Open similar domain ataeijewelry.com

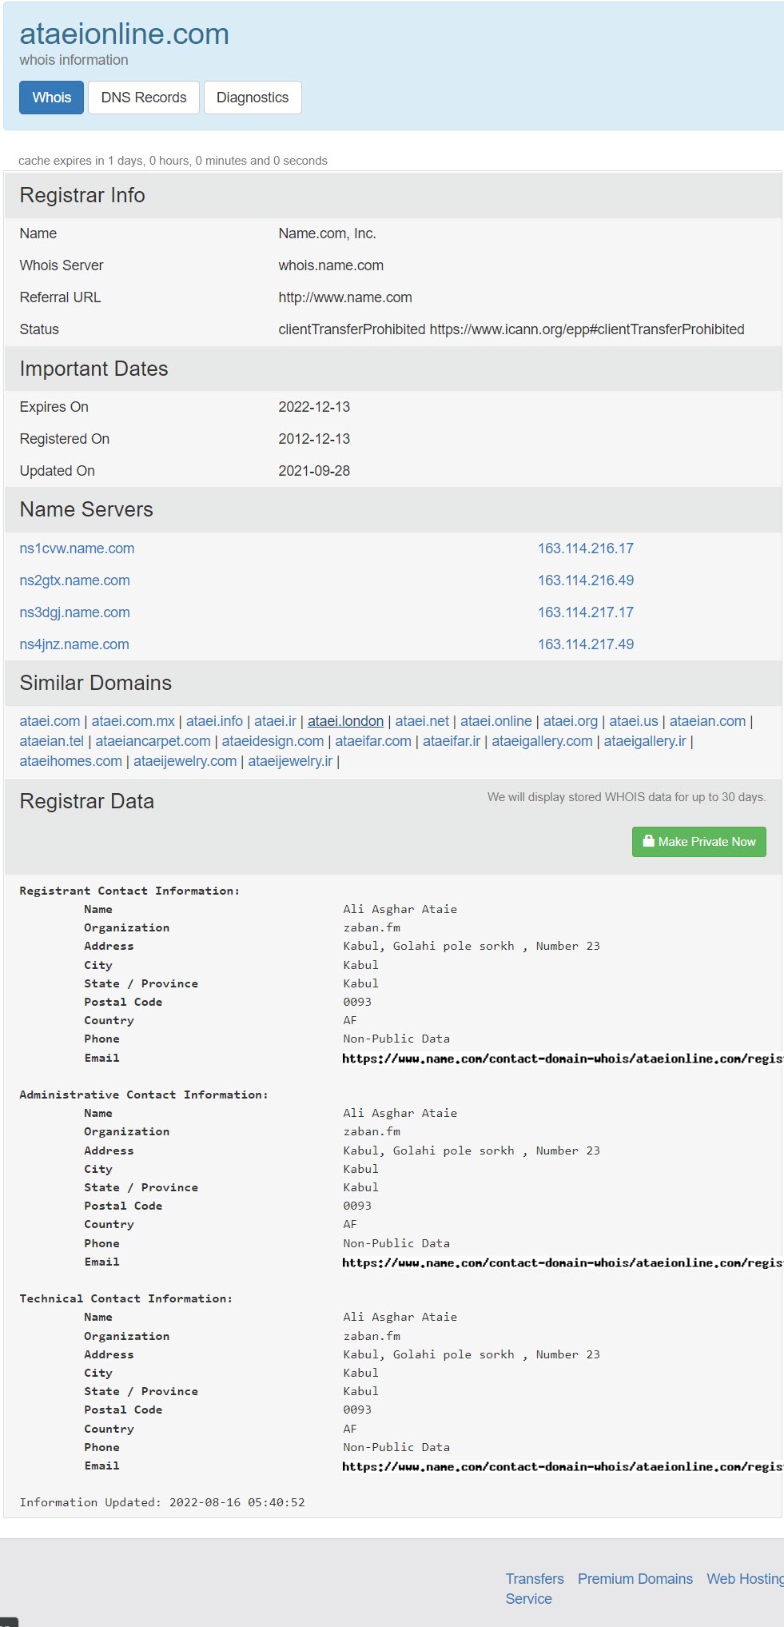185,761
